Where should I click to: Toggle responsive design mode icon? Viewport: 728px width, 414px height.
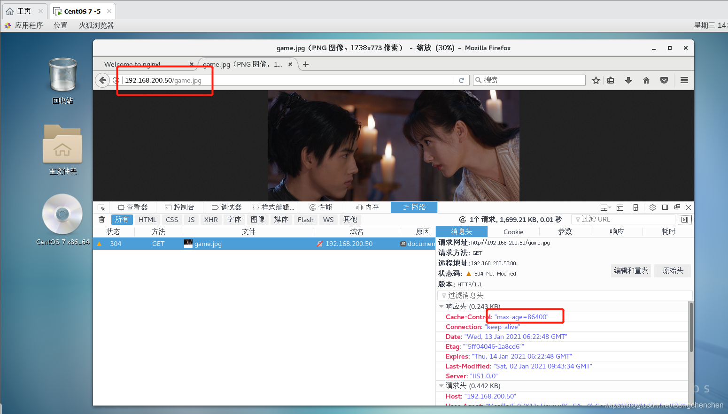pyautogui.click(x=635, y=207)
